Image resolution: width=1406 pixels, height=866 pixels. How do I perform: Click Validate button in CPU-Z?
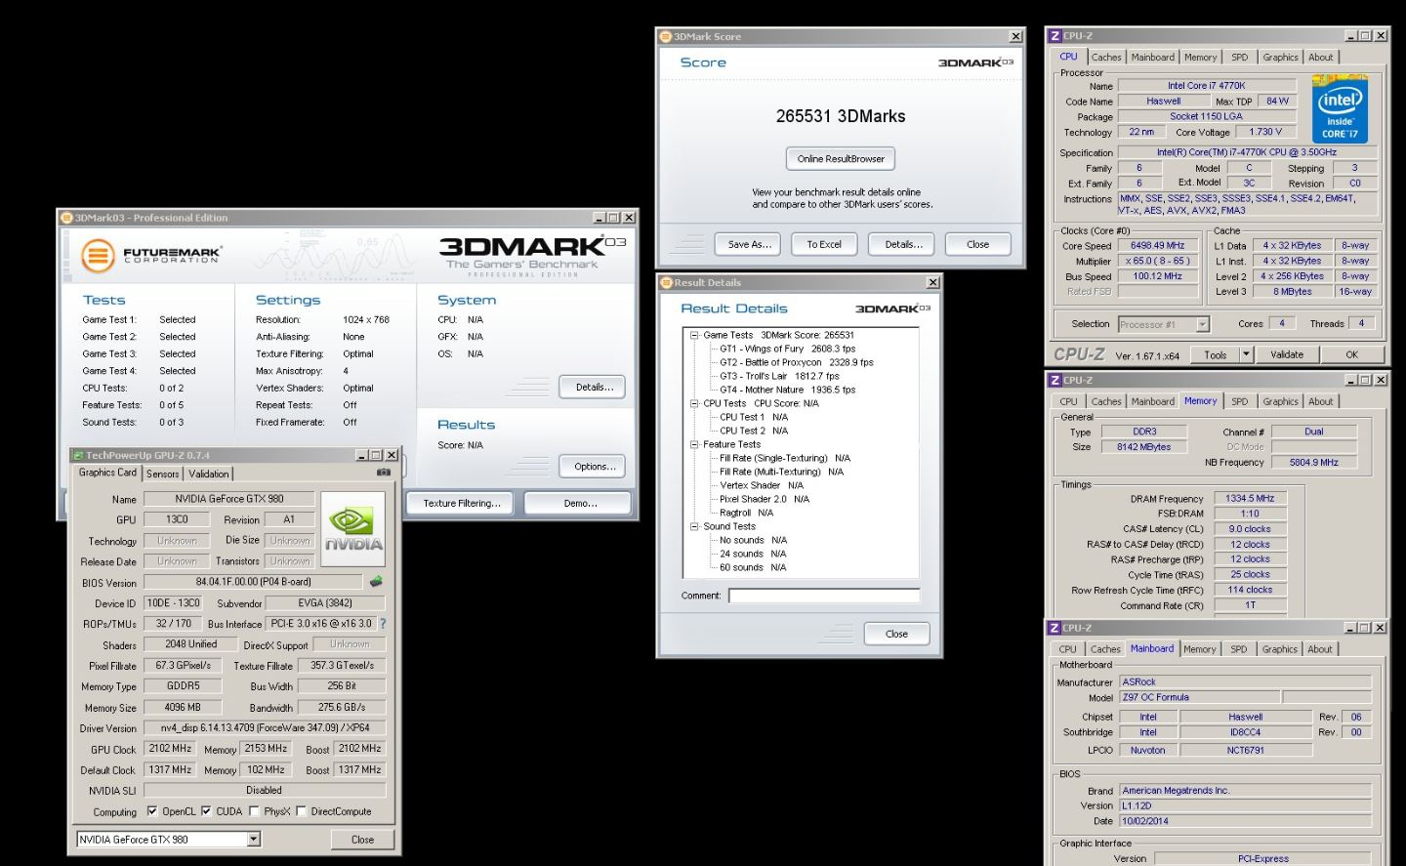pos(1287,354)
